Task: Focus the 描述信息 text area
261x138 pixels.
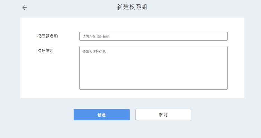Action: tap(153, 68)
